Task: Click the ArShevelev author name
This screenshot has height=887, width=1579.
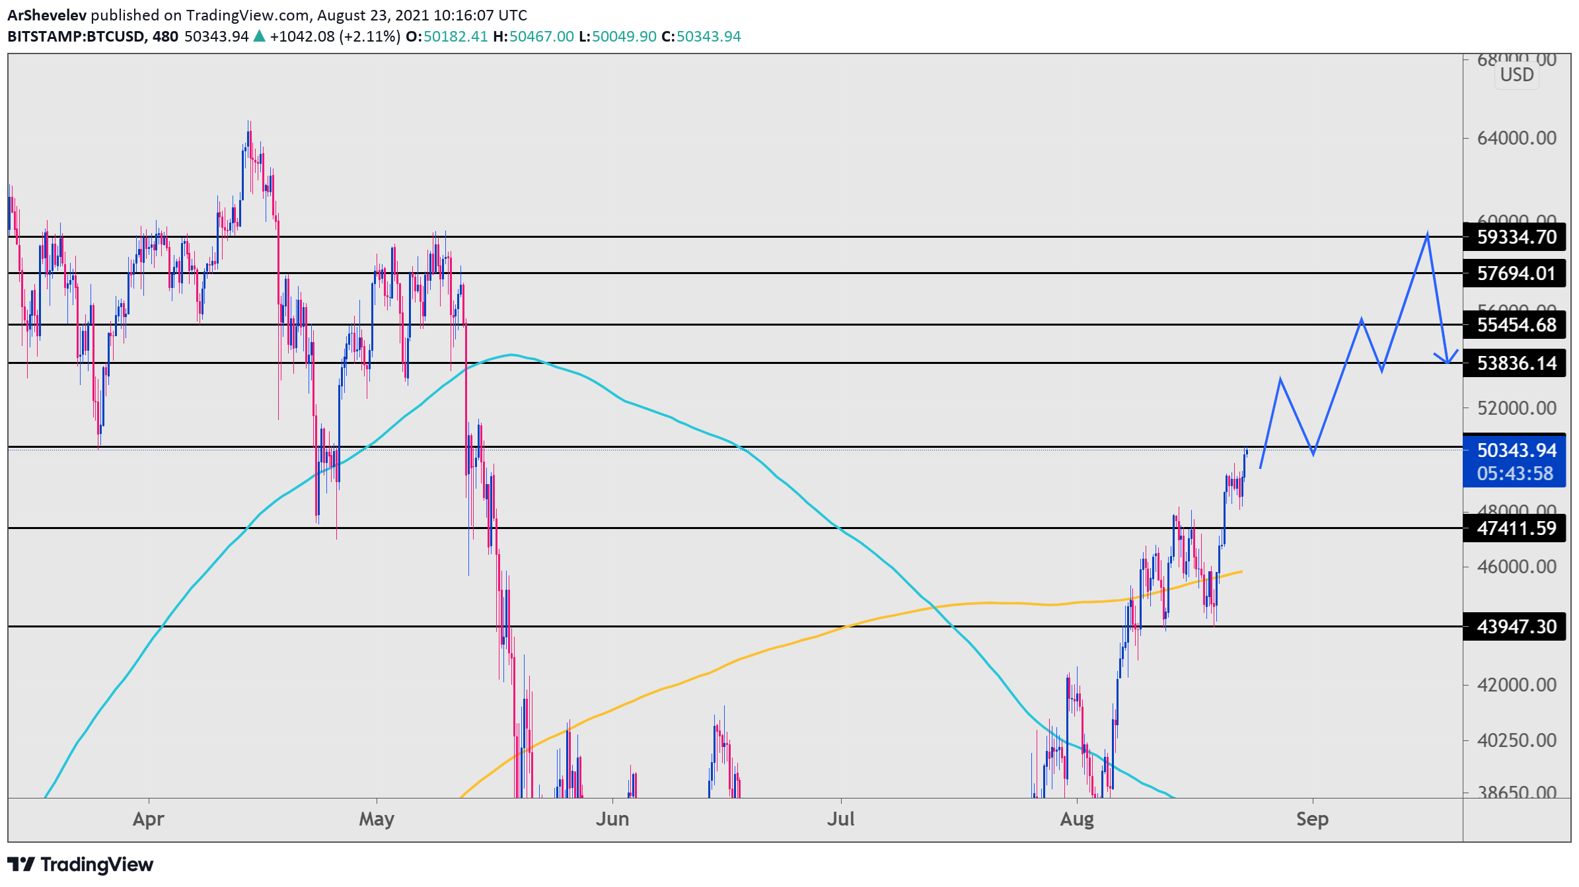Action: (47, 15)
